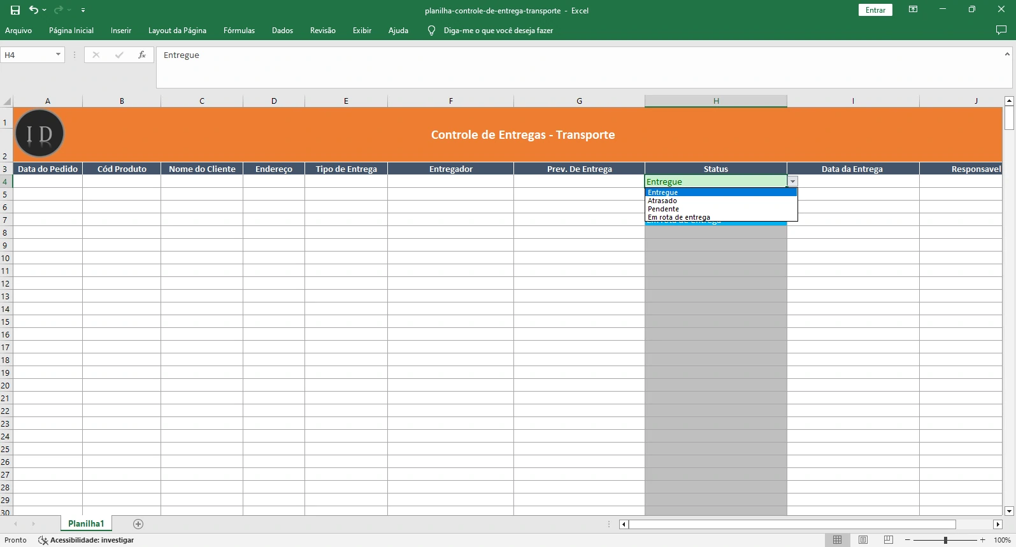Viewport: 1016px width, 547px height.
Task: Toggle the Status cell dropdown arrow
Action: (x=792, y=182)
